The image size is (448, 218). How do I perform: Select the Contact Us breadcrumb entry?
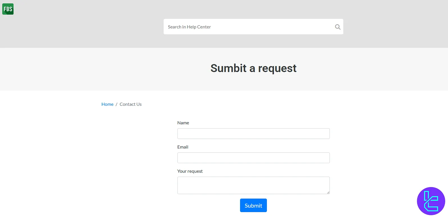point(130,104)
